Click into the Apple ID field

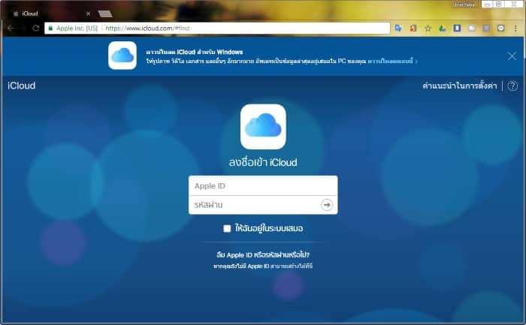[263, 185]
